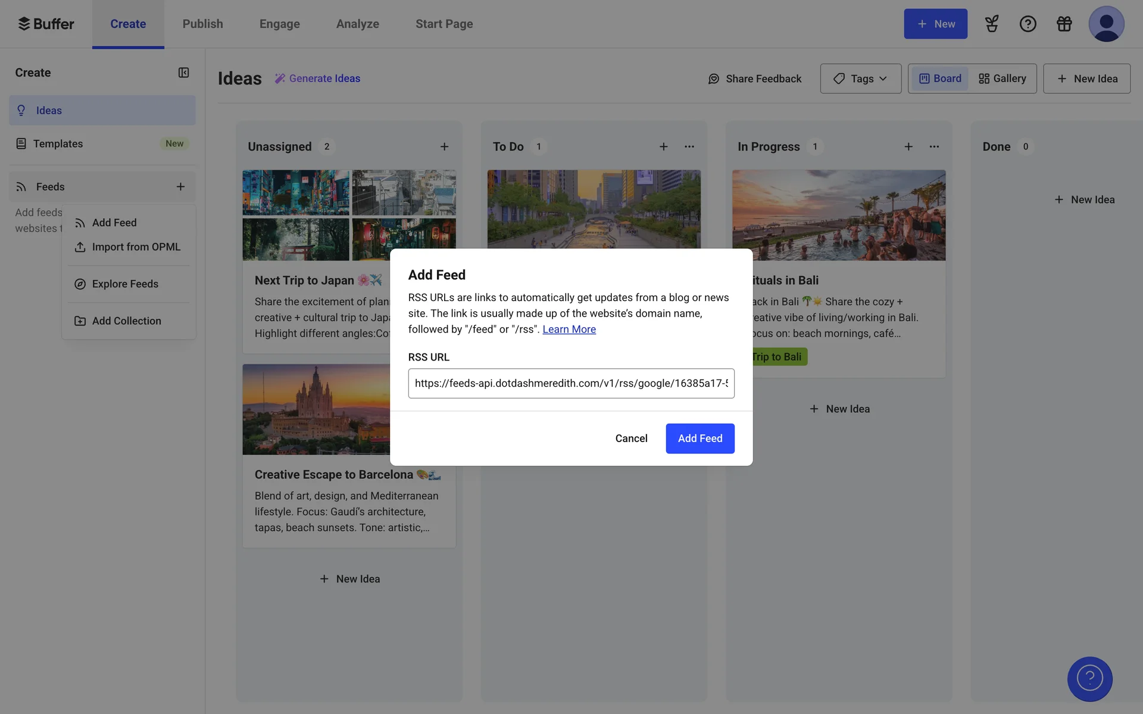Switch to Gallery view

coord(1003,79)
